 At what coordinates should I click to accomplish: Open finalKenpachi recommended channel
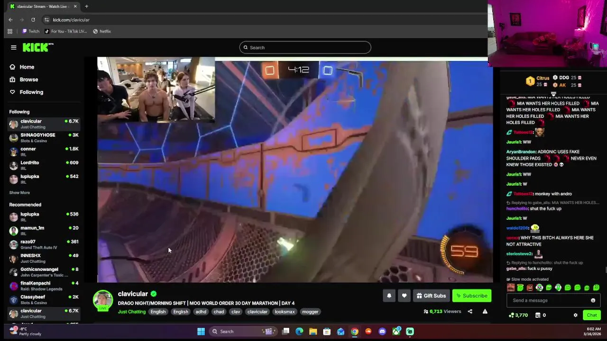click(x=44, y=286)
